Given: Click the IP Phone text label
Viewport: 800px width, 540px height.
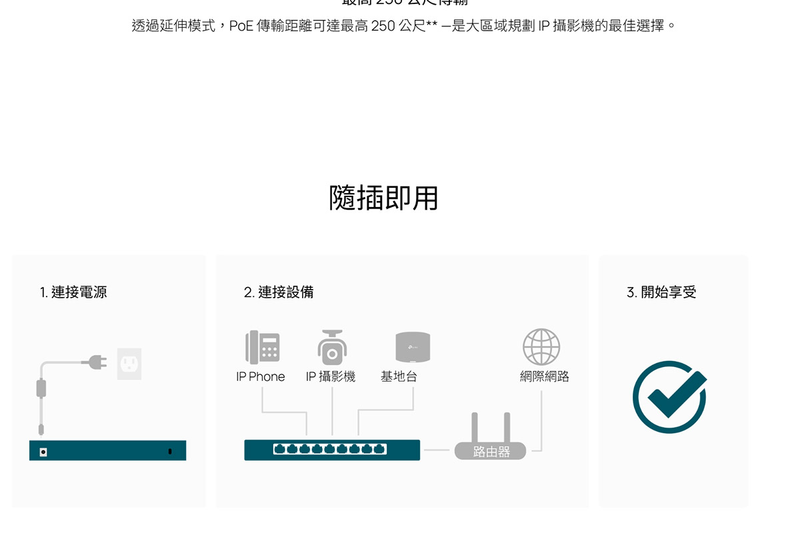Looking at the screenshot, I should pos(261,377).
